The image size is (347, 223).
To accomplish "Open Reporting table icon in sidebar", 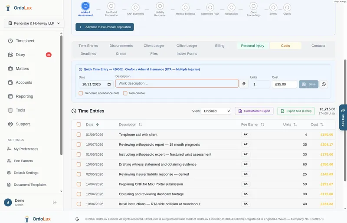I will coord(10,96).
